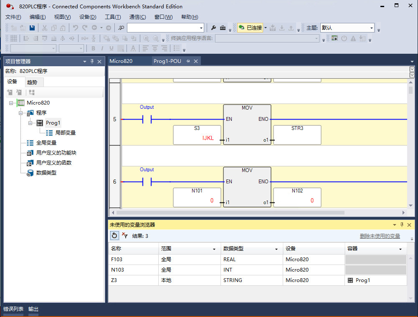Toggle the grid display icon
This screenshot has width=418, height=317.
[14, 39]
